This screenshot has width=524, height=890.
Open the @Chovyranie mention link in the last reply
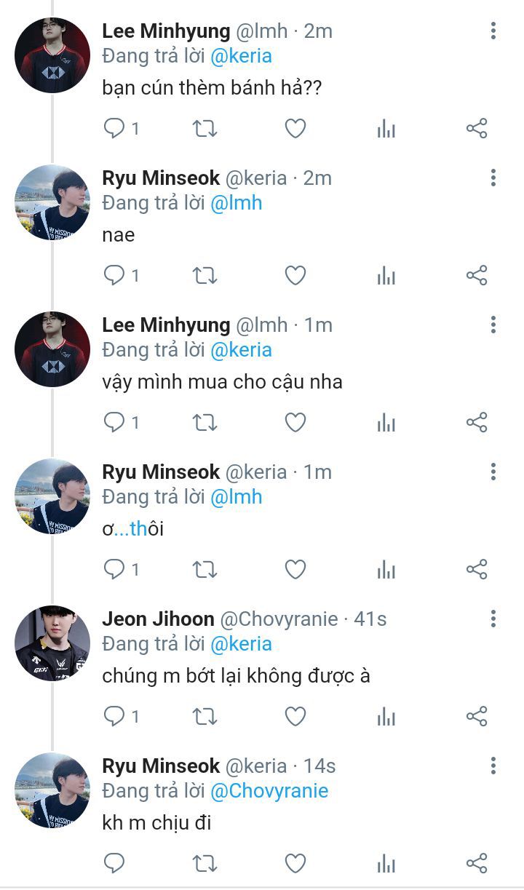coord(269,791)
